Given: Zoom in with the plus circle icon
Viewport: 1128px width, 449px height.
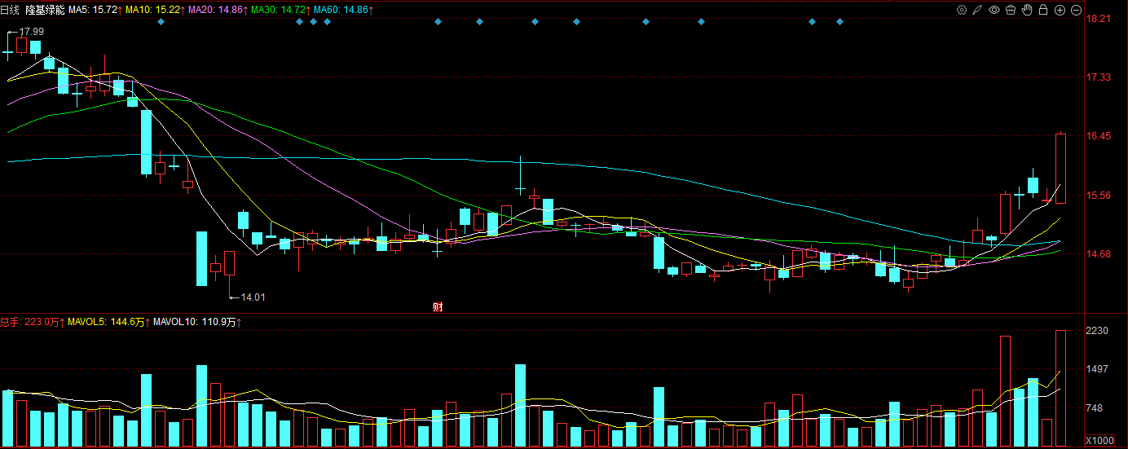Looking at the screenshot, I should tap(1060, 10).
